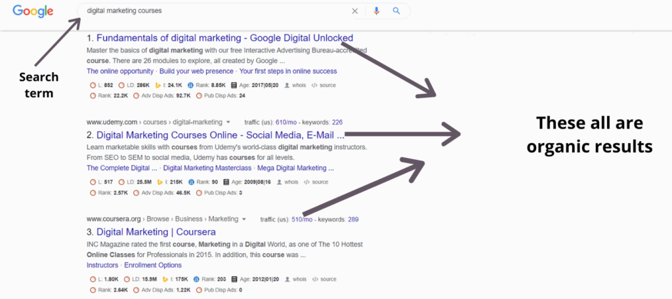Image resolution: width=672 pixels, height=299 pixels.
Task: Click the Bing index icon in result 1
Action: [x=158, y=85]
